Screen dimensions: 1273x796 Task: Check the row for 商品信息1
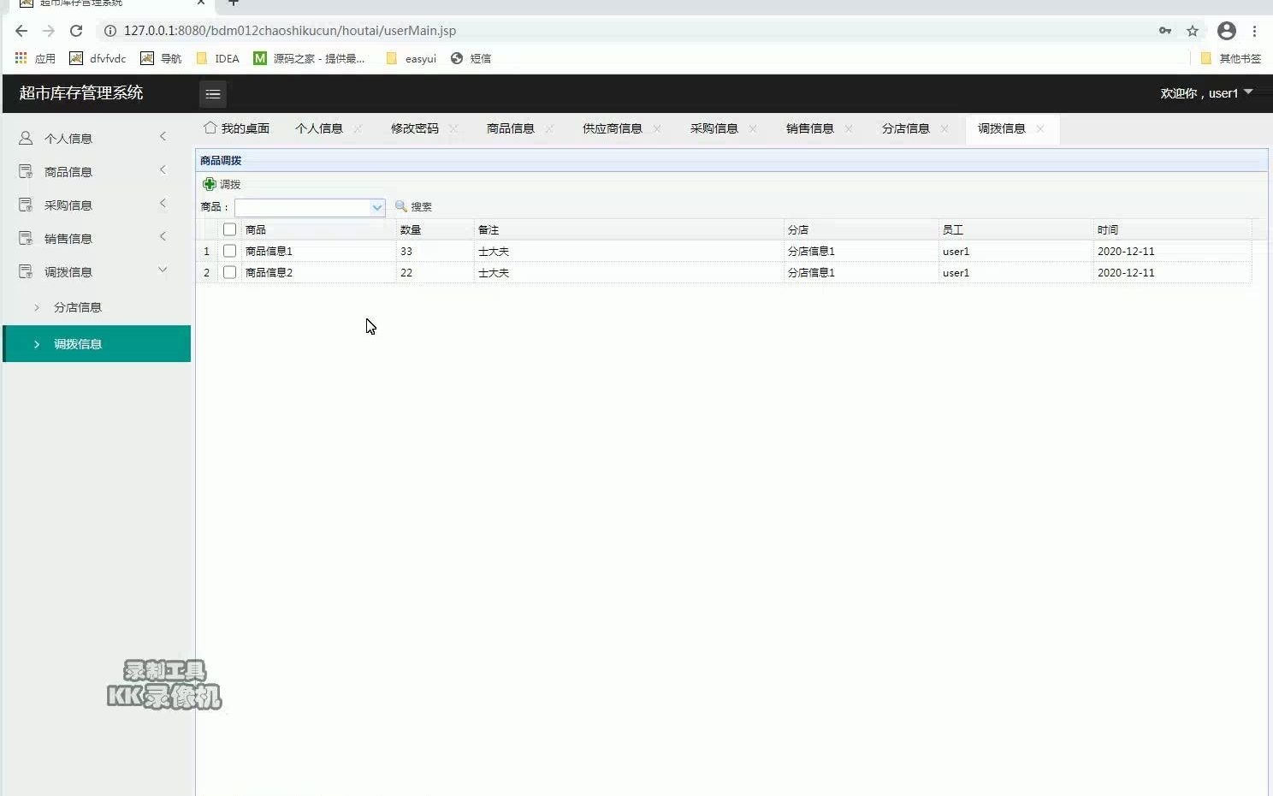pyautogui.click(x=229, y=251)
